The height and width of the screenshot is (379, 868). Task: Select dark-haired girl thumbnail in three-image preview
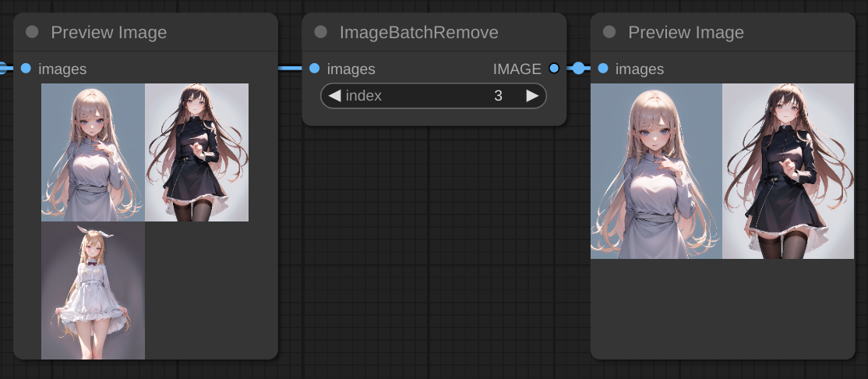[196, 152]
